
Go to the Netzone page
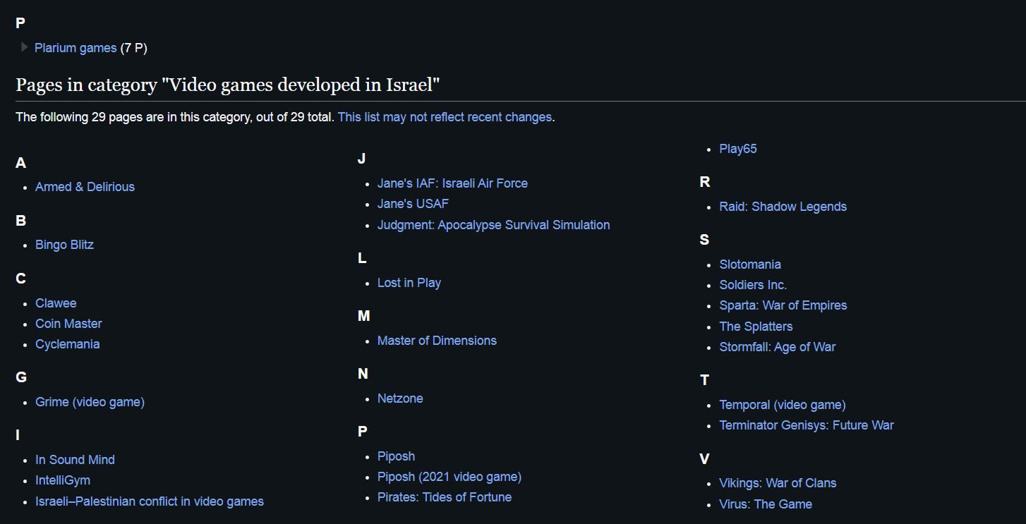pyautogui.click(x=400, y=398)
